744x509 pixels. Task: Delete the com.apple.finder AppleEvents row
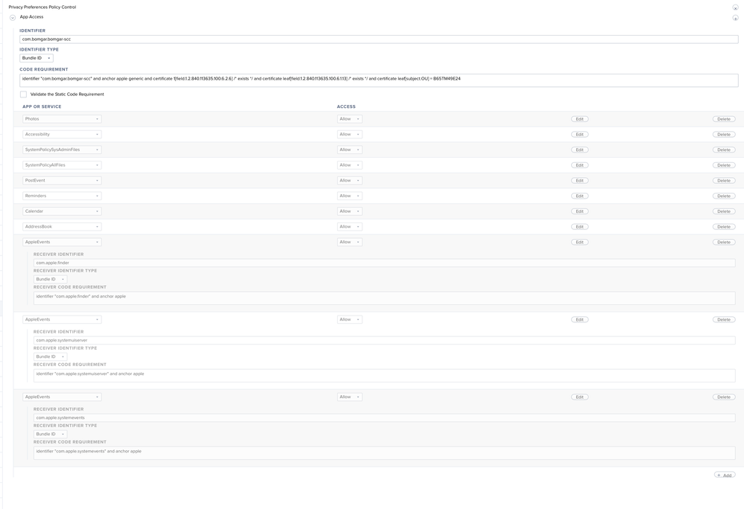tap(724, 242)
